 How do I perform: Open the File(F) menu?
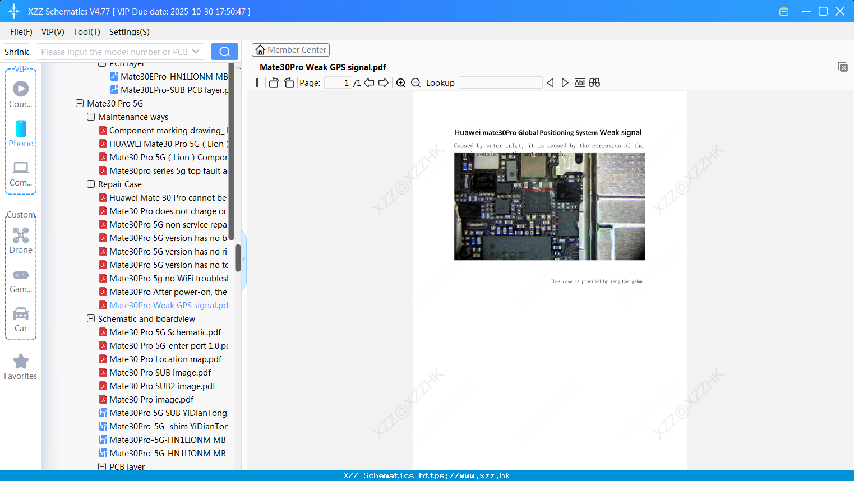(21, 32)
